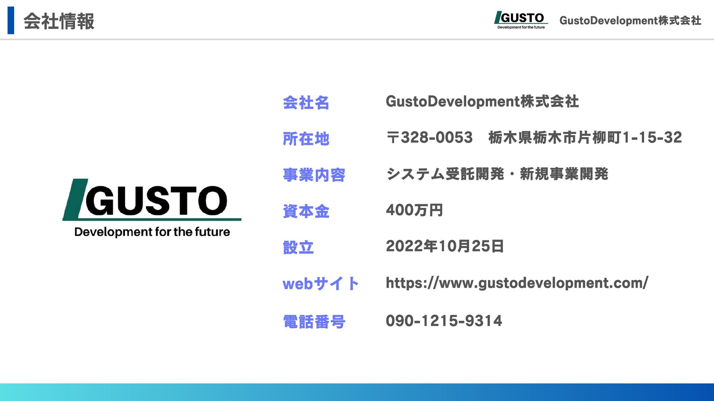This screenshot has height=401, width=714.
Task: Open the https://www.gustodevelopment.com/ link
Action: [517, 283]
